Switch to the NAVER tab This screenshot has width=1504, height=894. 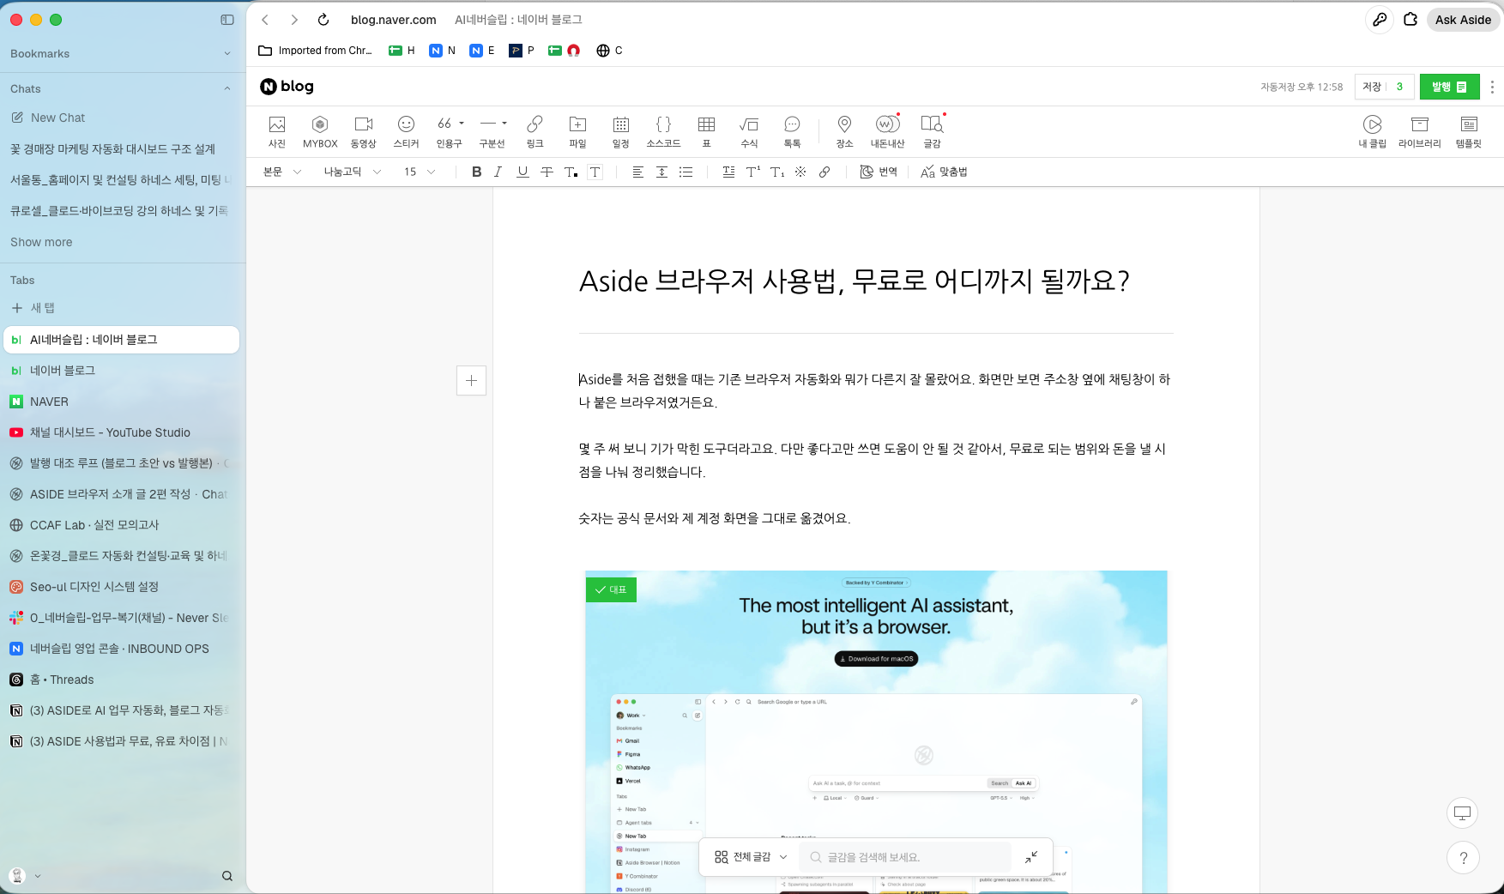coord(121,402)
